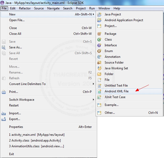The image size is (164, 158).
Task: Click the Java Project icon in New submenu
Action: tap(99, 14)
